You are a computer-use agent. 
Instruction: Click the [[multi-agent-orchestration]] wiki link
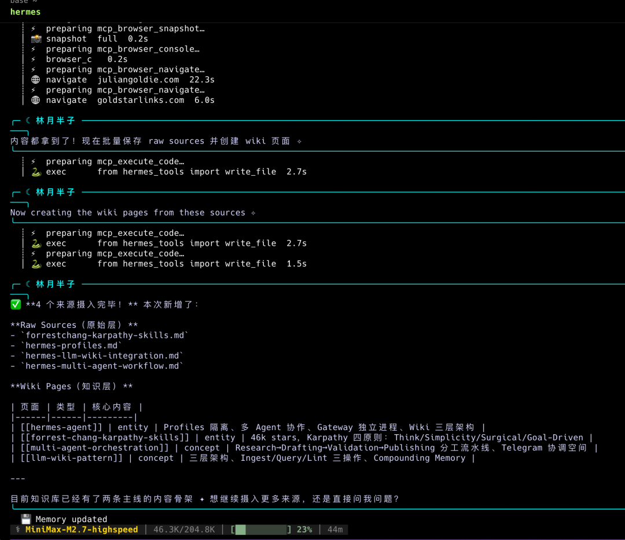coord(94,447)
